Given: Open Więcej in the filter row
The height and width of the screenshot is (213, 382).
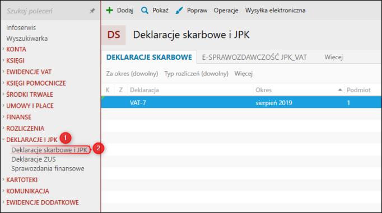Looking at the screenshot, I should tap(244, 74).
